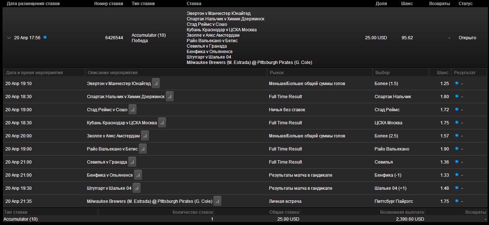Viewport: 489px width, 225px height.
Task: Click selection Более (1.5)
Action: [386, 84]
